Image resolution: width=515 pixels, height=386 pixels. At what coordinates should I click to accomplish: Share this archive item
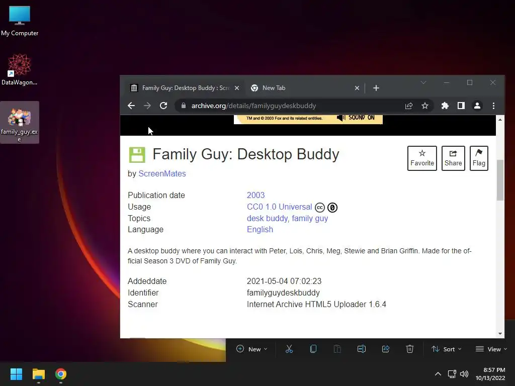[453, 158]
